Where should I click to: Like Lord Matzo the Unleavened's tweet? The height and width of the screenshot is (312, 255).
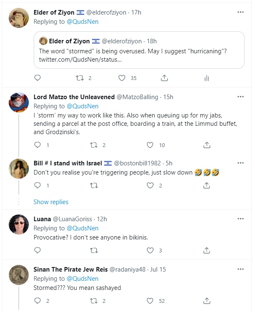click(150, 145)
